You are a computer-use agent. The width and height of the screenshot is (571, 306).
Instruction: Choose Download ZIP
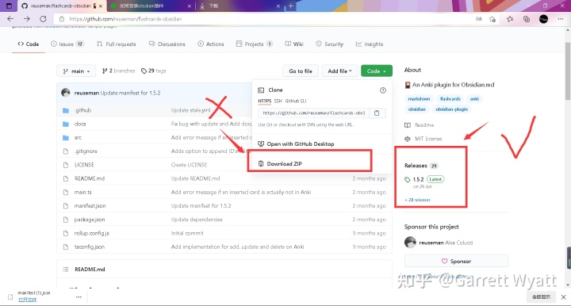pyautogui.click(x=280, y=164)
